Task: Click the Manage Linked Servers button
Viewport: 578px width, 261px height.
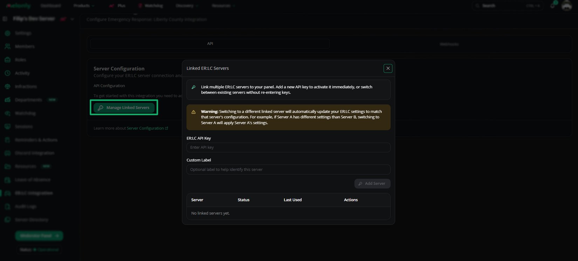Action: 124,108
